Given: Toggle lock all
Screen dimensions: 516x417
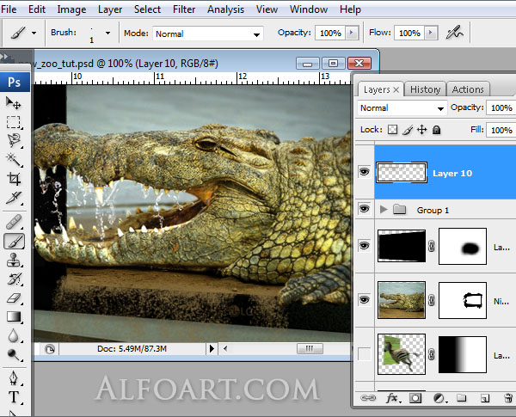Looking at the screenshot, I should tap(436, 130).
